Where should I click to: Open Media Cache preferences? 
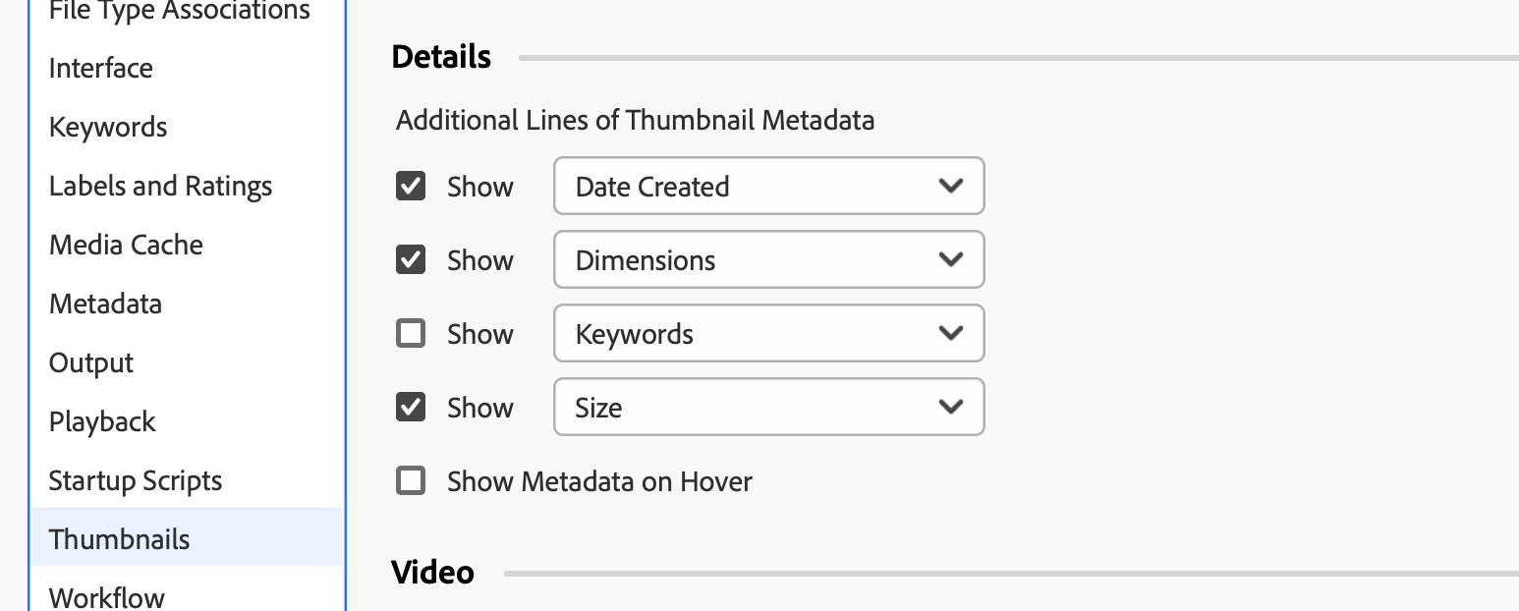(x=126, y=244)
